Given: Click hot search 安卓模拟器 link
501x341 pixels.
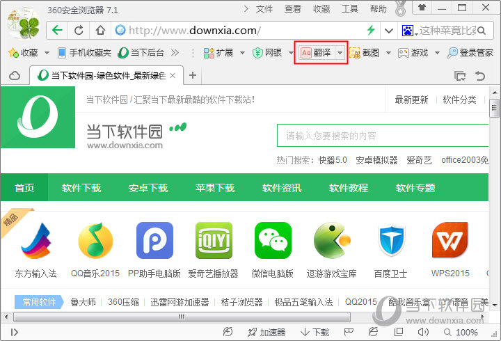Looking at the screenshot, I should [x=376, y=160].
